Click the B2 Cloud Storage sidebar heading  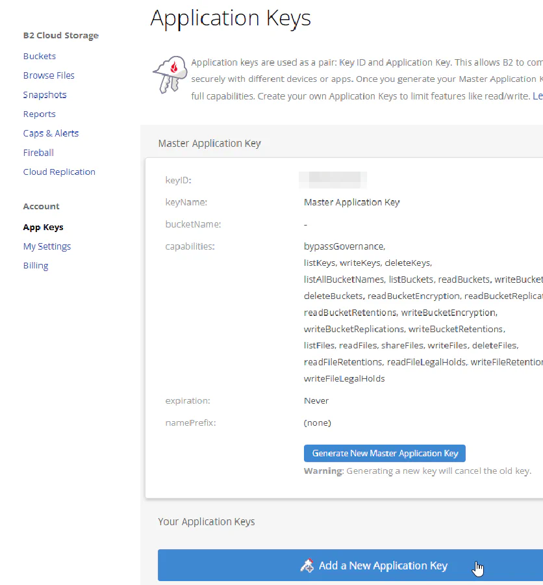tap(61, 36)
